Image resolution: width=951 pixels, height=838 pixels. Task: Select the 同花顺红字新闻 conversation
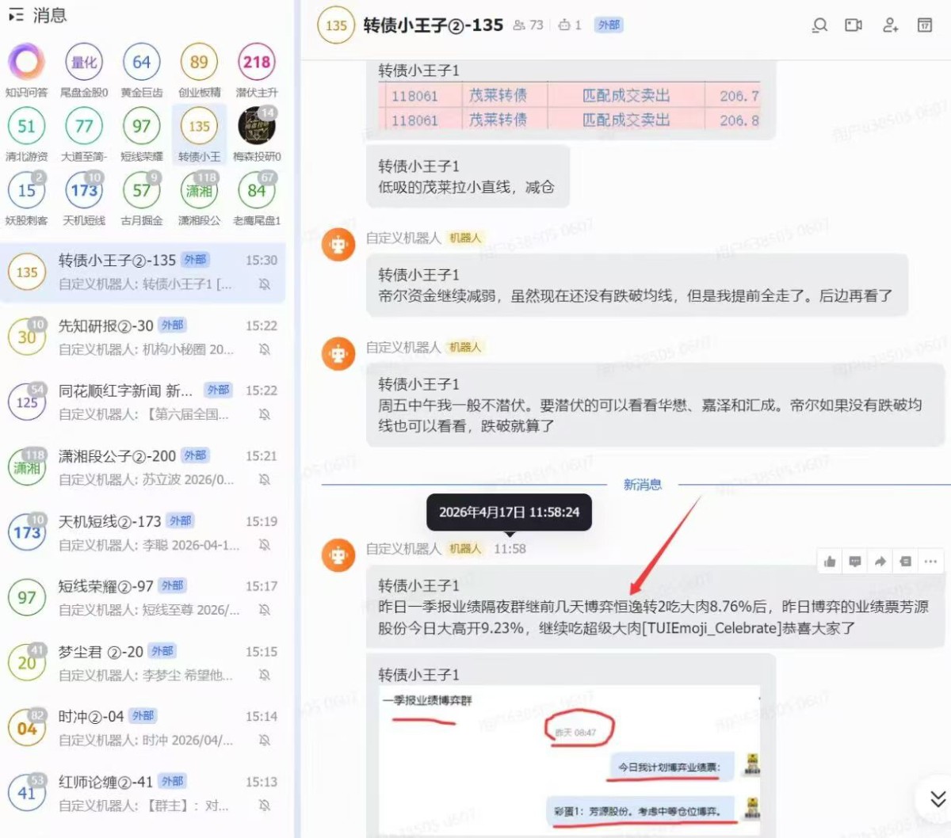click(143, 402)
